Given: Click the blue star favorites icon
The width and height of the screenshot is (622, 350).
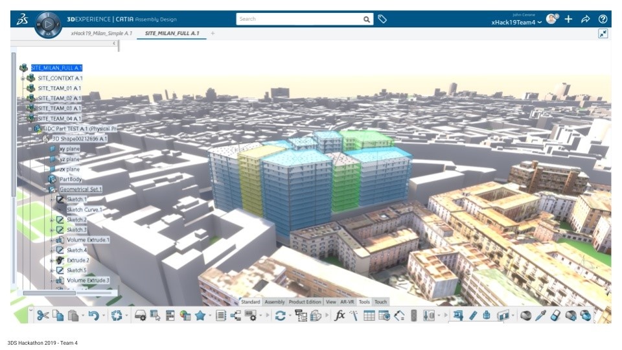Looking at the screenshot, I should tap(200, 316).
